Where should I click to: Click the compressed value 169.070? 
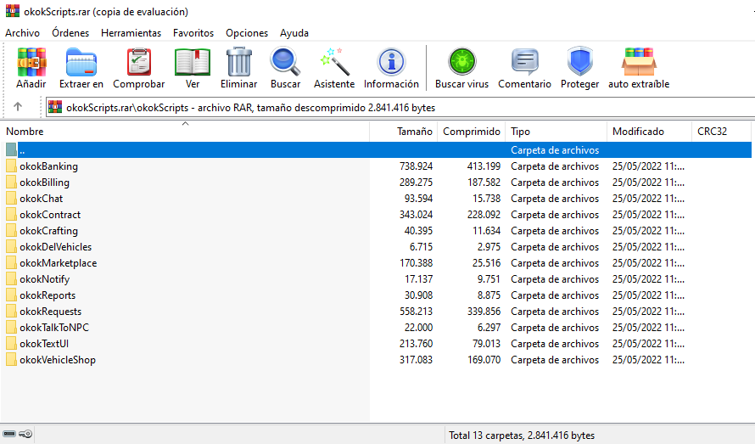(484, 360)
